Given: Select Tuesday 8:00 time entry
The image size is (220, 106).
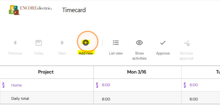Looking at the screenshot, I should (194, 85).
